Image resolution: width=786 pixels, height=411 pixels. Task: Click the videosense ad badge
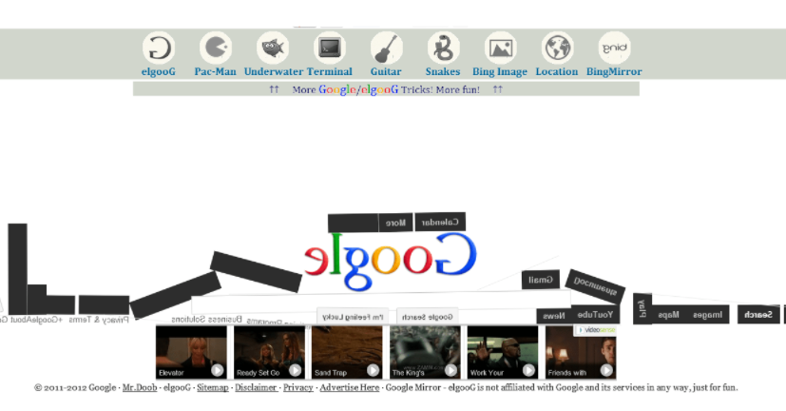596,330
